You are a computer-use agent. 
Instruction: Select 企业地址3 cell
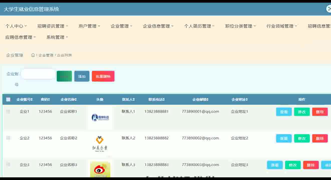(x=240, y=165)
